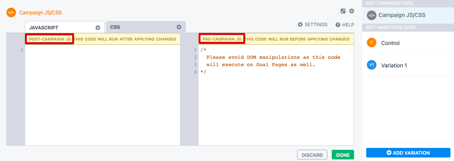The height and width of the screenshot is (161, 454).
Task: Click the ADD VARIATION button
Action: (408, 153)
